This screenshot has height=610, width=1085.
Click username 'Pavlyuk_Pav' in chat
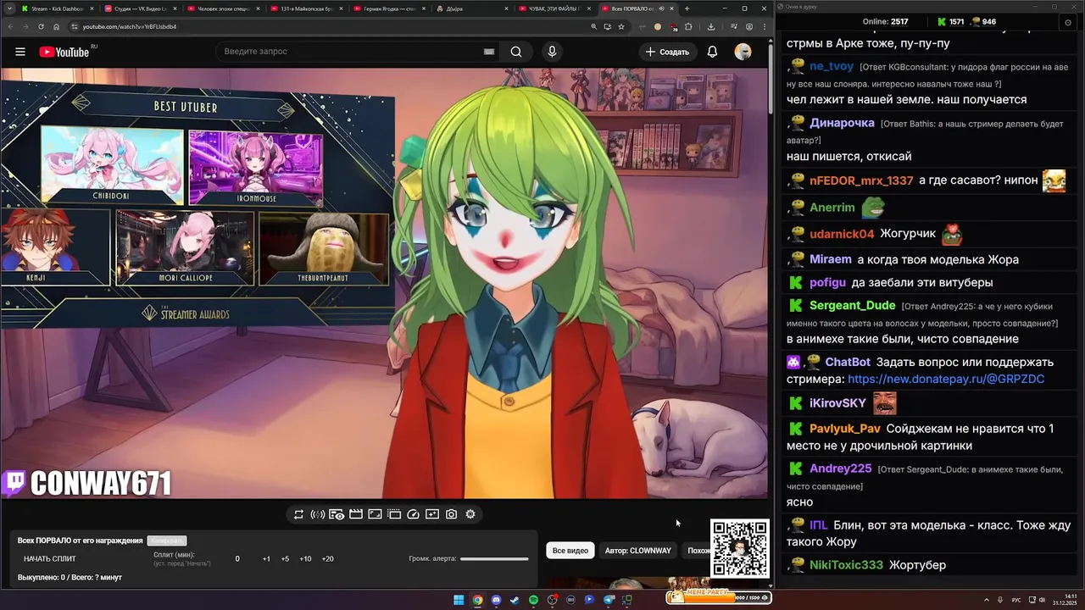(845, 429)
